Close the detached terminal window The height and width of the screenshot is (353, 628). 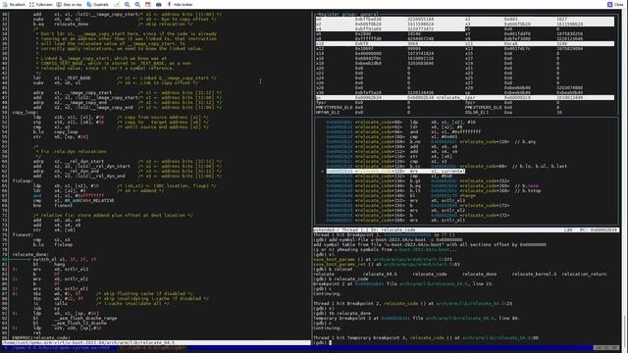[x=615, y=4]
